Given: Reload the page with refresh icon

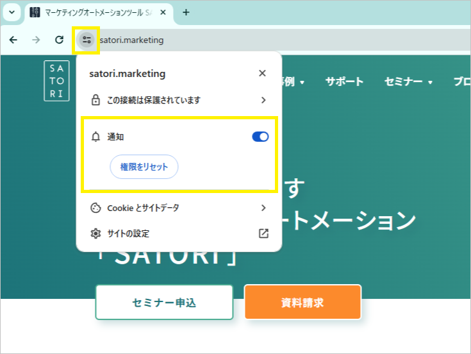Looking at the screenshot, I should 59,40.
